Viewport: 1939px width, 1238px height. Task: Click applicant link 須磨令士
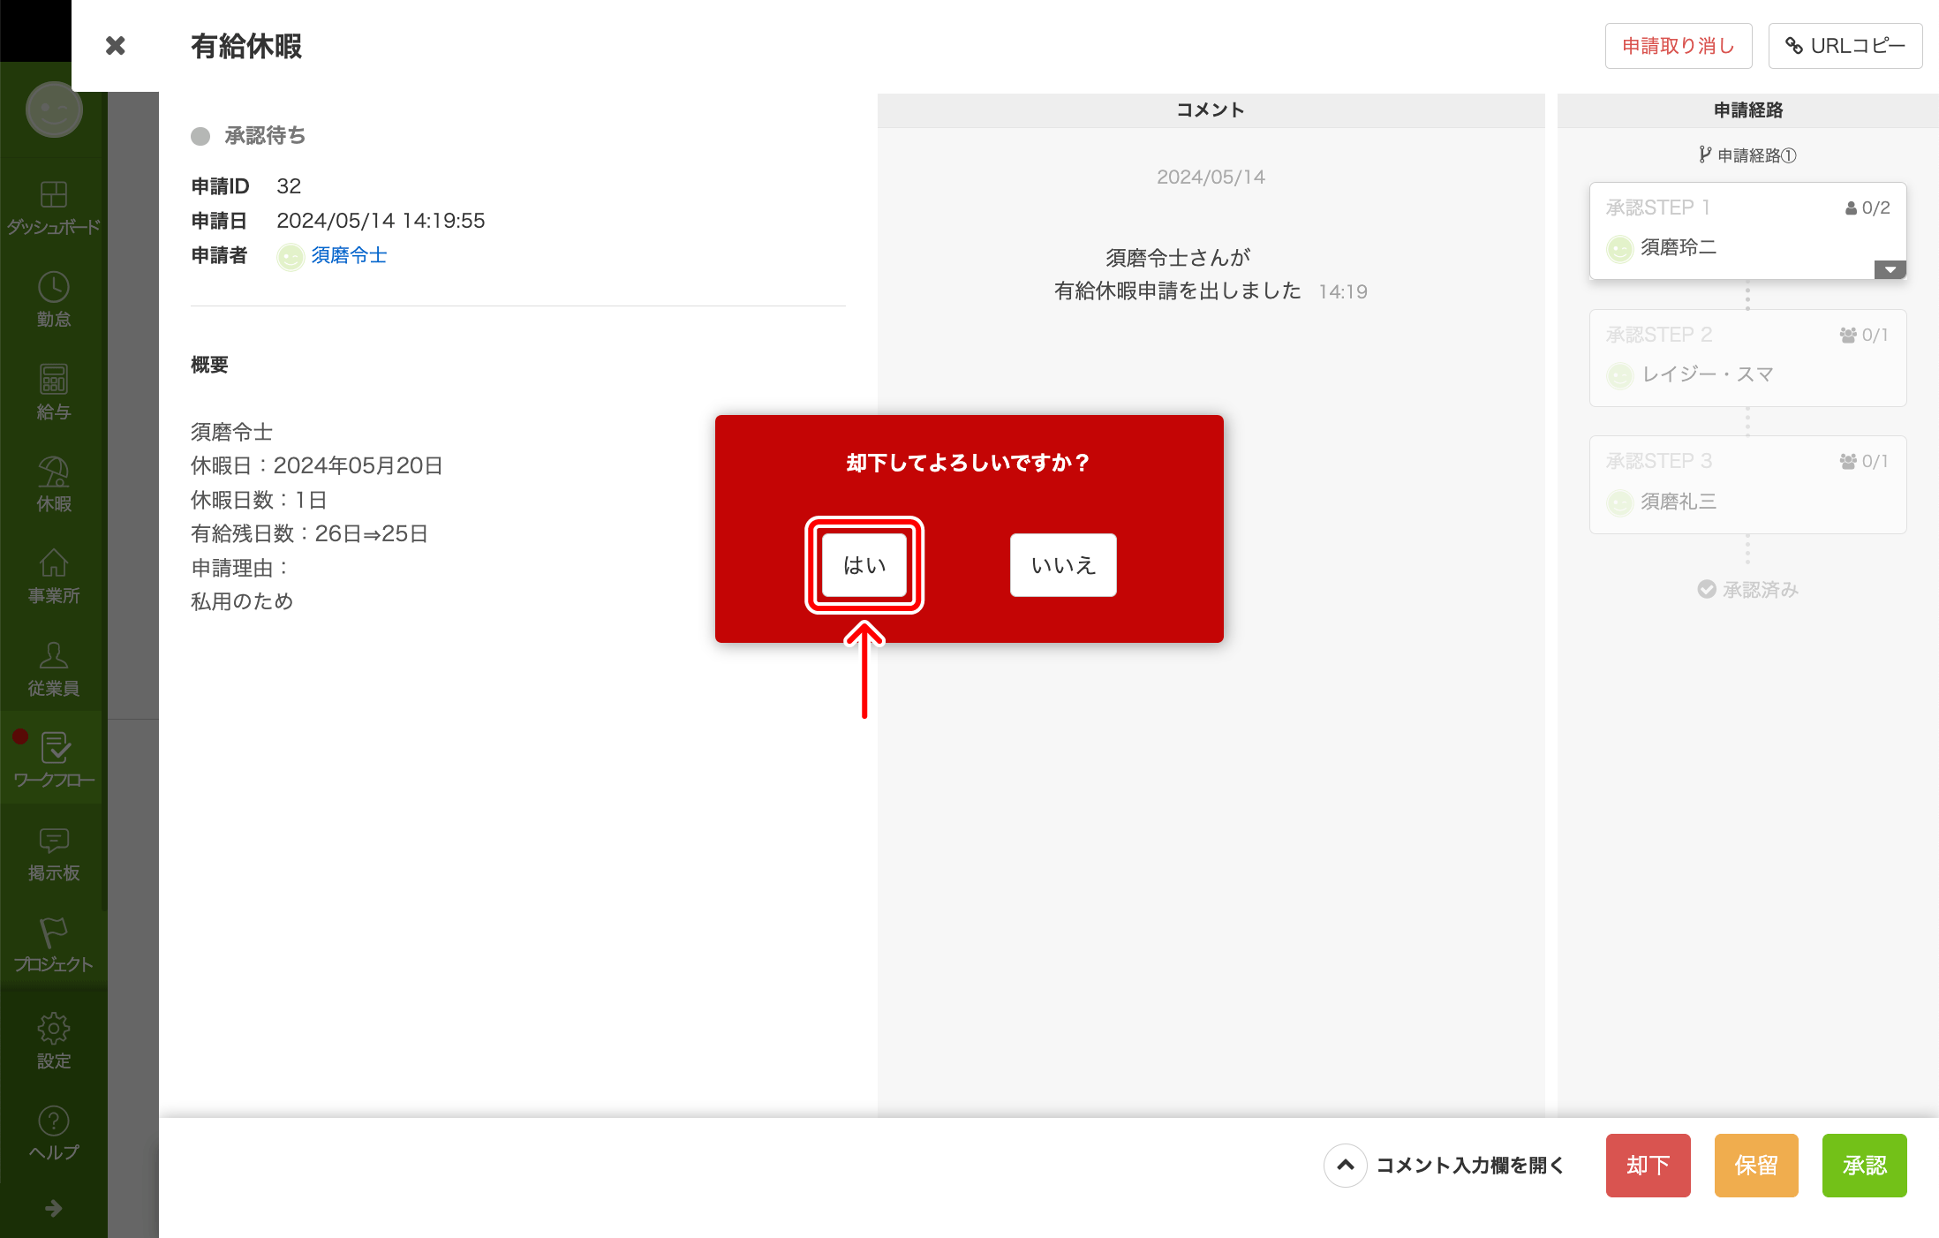click(349, 255)
